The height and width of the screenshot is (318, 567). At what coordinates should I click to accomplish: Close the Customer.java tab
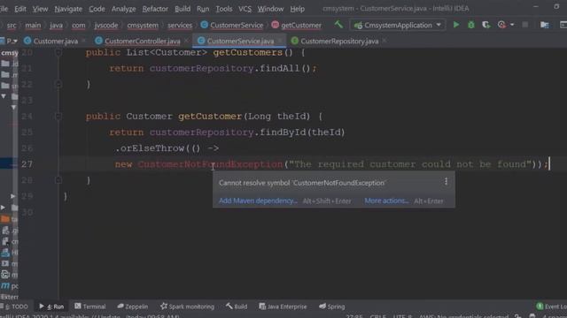tap(84, 42)
